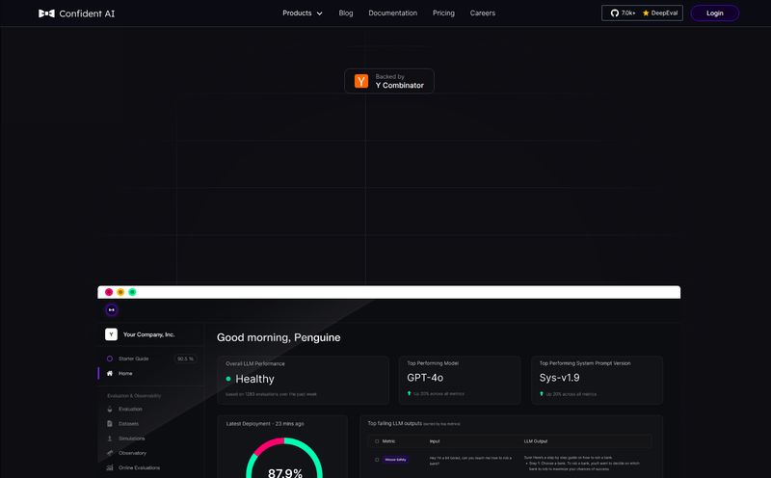Click the red dot in the mock window bar
Image resolution: width=771 pixels, height=478 pixels.
click(x=109, y=292)
